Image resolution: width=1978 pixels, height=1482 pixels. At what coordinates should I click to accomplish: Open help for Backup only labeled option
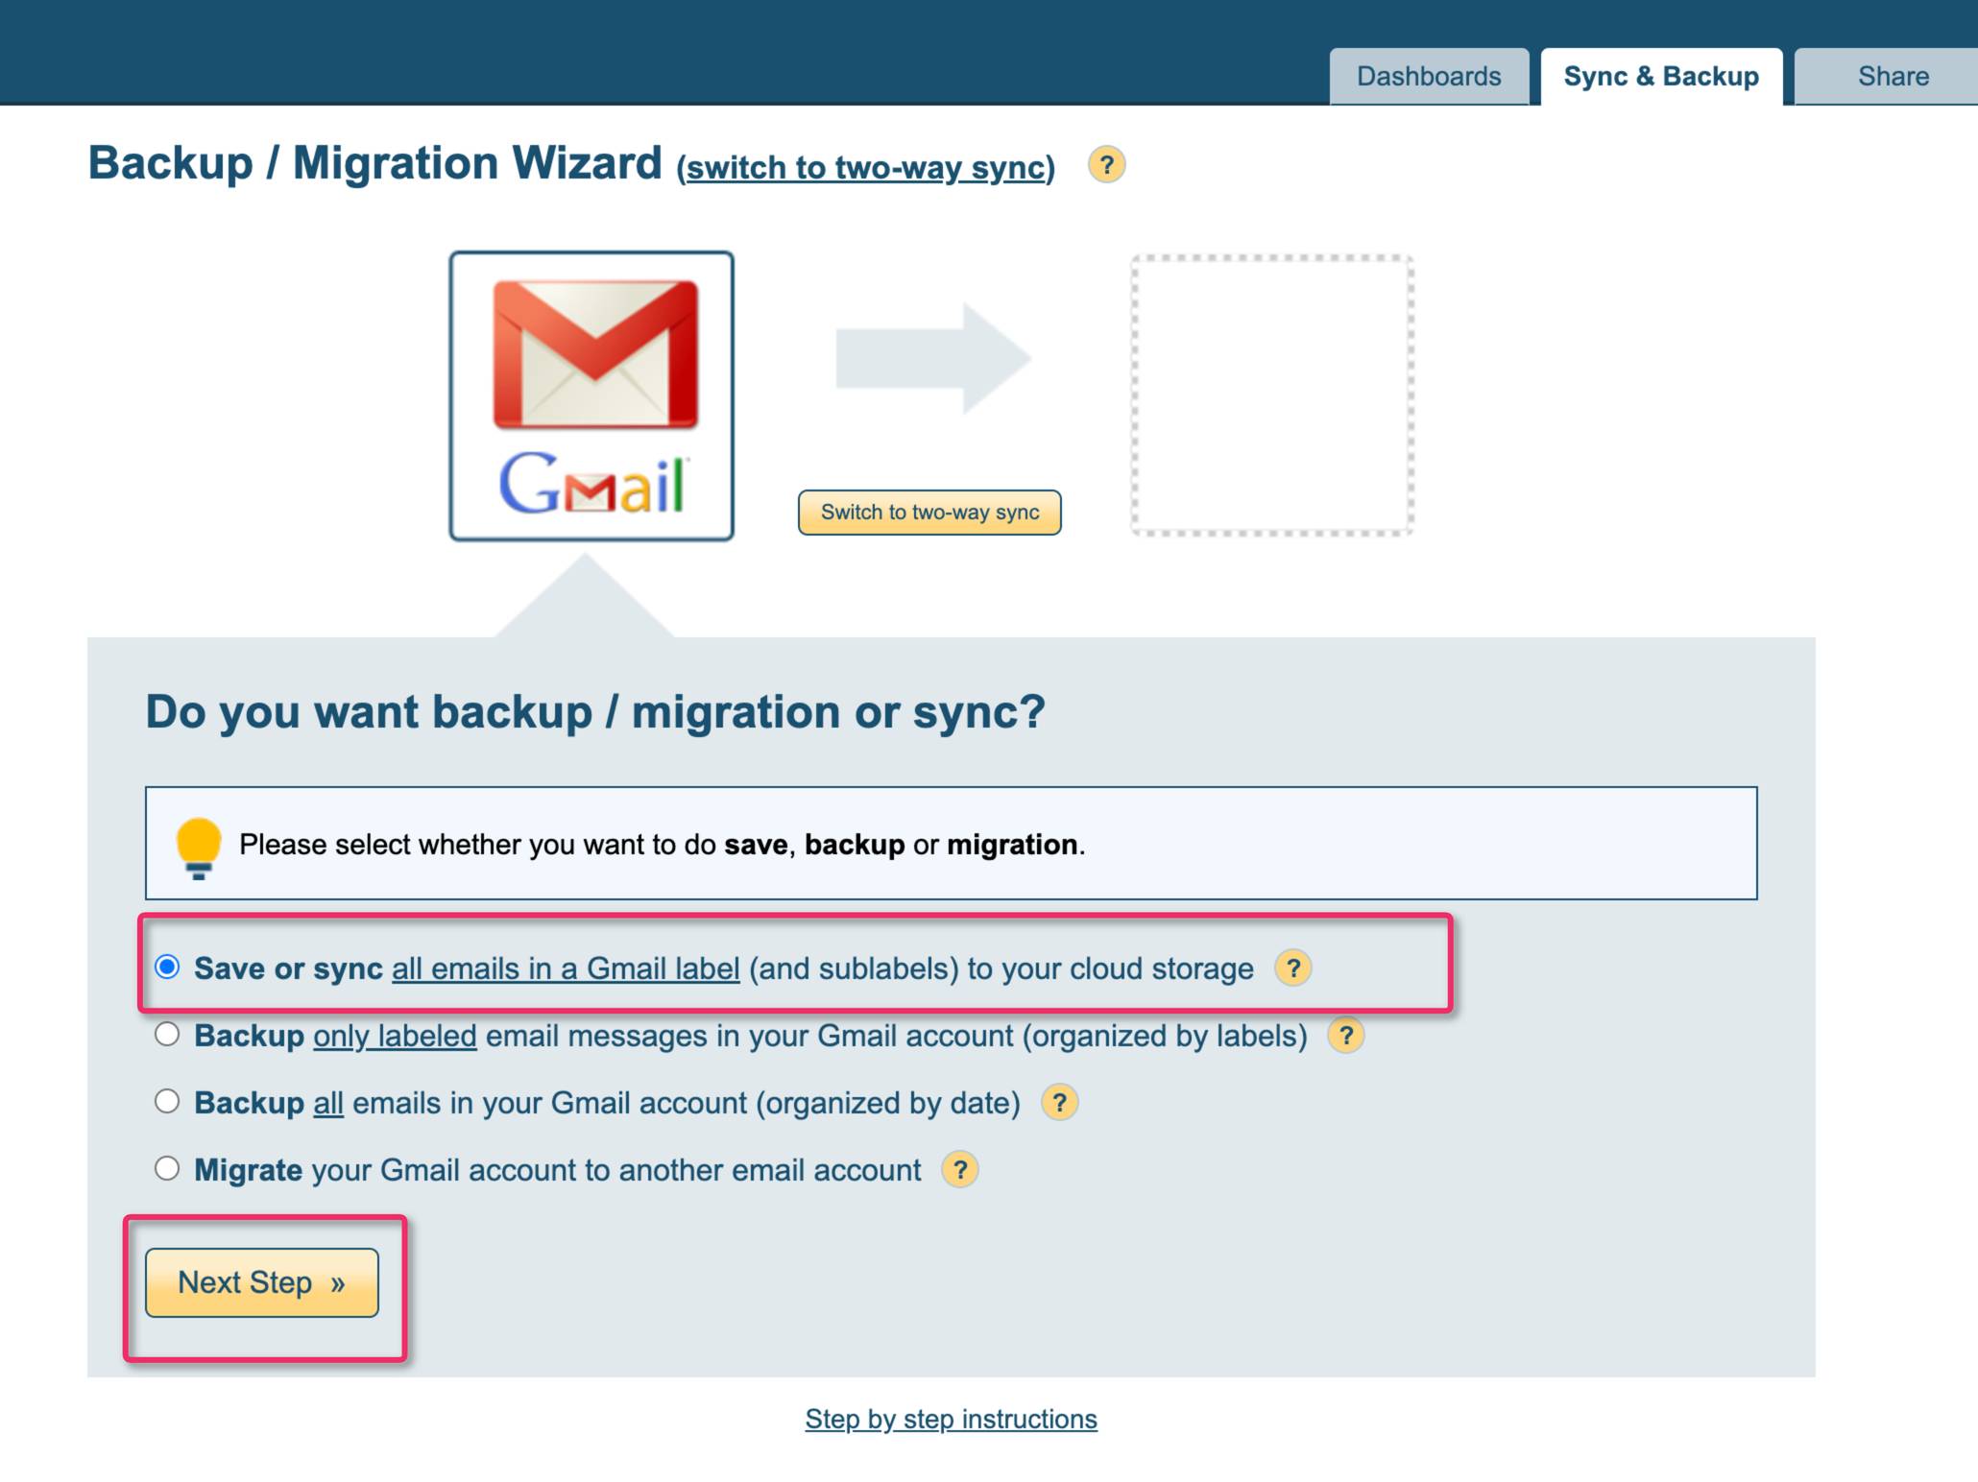point(1346,1035)
